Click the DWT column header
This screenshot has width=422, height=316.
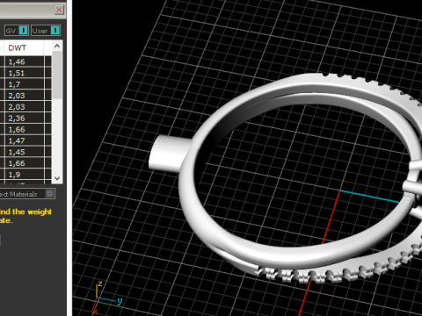pos(24,47)
